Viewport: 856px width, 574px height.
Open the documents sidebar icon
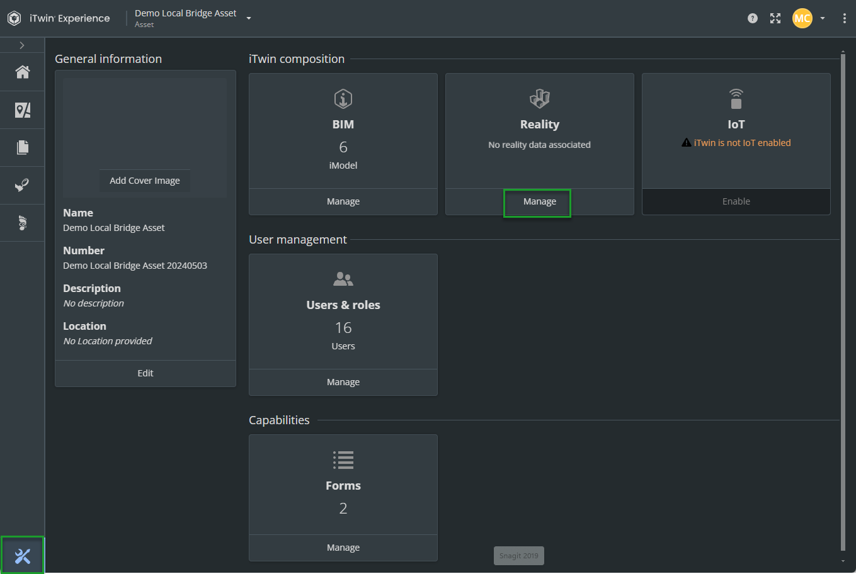(23, 147)
